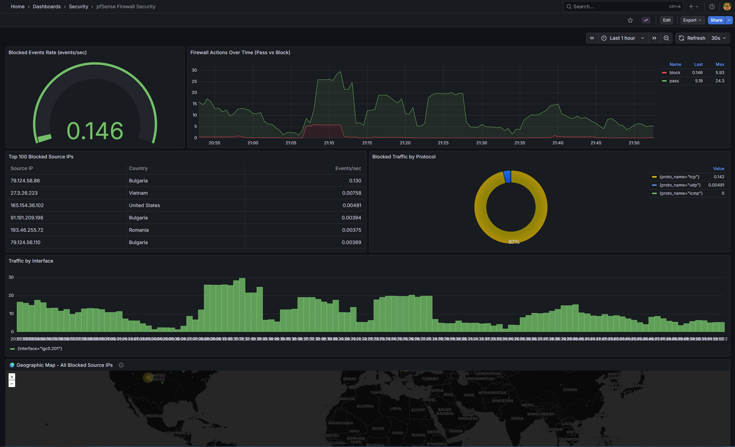Viewport: 735px width, 447px height.
Task: Zoom out the time range
Action: pos(666,38)
